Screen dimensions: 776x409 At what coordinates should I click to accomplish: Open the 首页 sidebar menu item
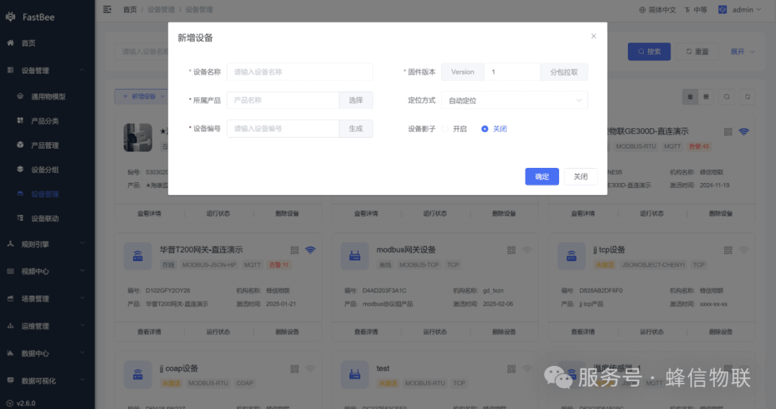pos(47,43)
